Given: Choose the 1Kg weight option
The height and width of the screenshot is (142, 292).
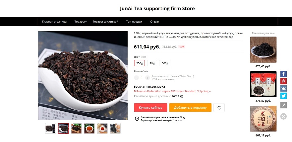Looking at the screenshot, I should 152,63.
